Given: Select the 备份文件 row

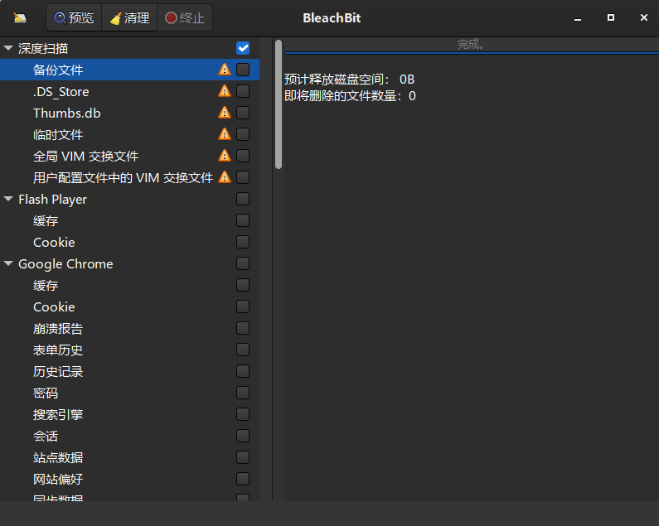Looking at the screenshot, I should click(129, 70).
